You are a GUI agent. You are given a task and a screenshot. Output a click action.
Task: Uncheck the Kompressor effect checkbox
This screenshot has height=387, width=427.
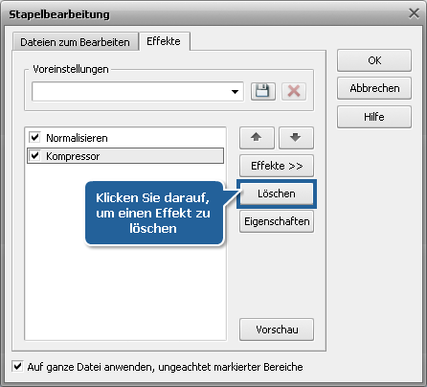point(34,155)
